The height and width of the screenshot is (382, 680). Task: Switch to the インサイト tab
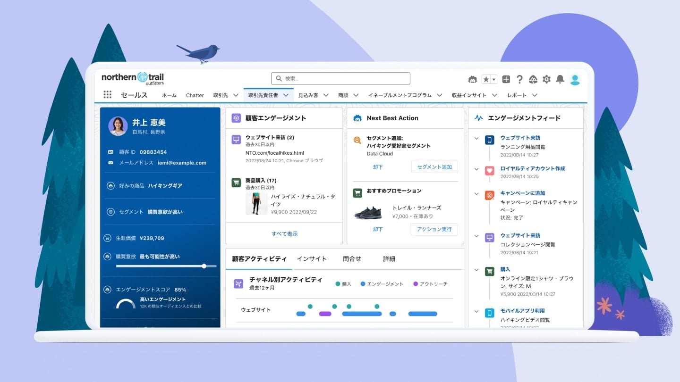(x=311, y=259)
